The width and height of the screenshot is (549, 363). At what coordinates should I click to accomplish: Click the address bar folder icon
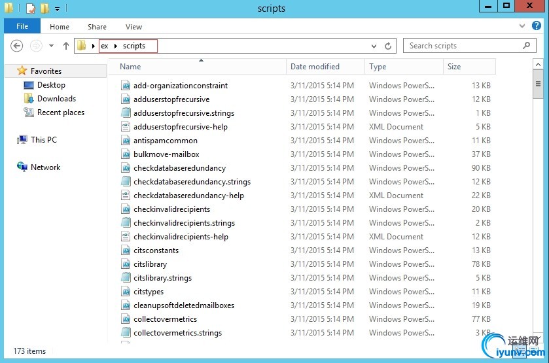click(82, 46)
